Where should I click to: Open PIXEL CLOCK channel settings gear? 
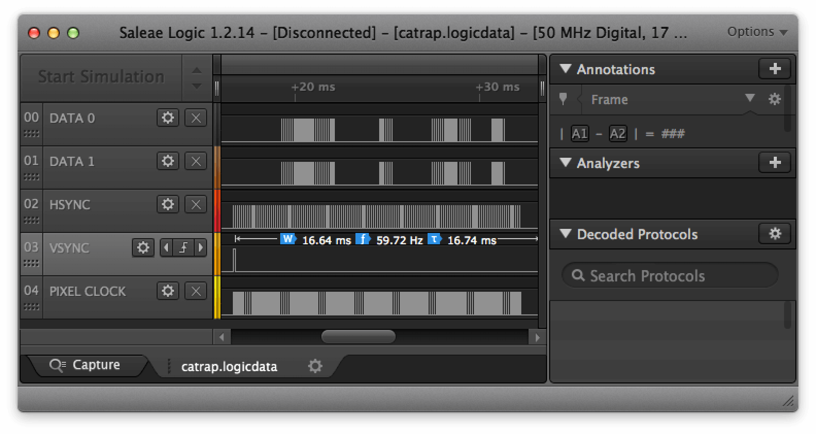167,291
